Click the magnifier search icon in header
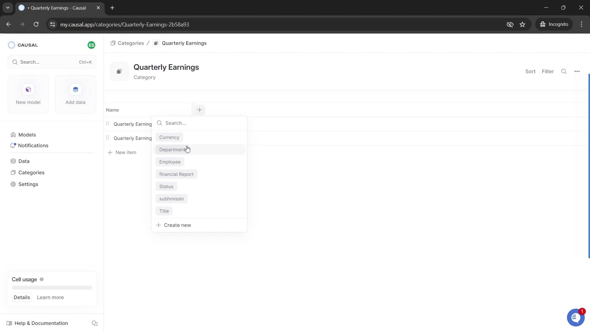This screenshot has width=590, height=332. pyautogui.click(x=564, y=71)
